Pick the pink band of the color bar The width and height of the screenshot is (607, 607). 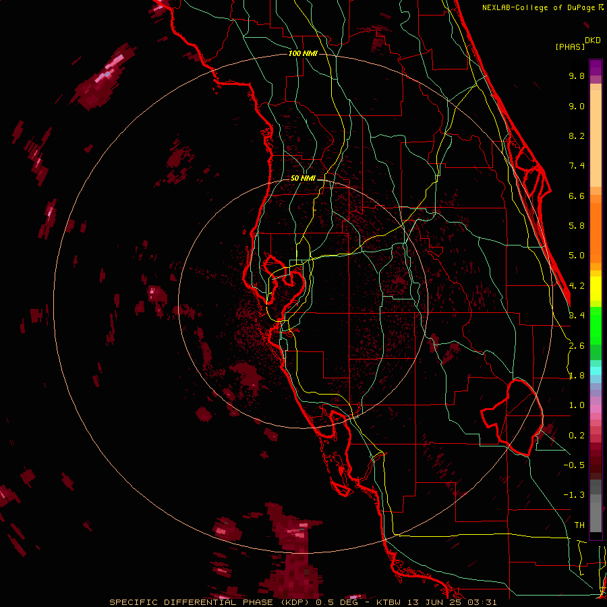coord(596,409)
